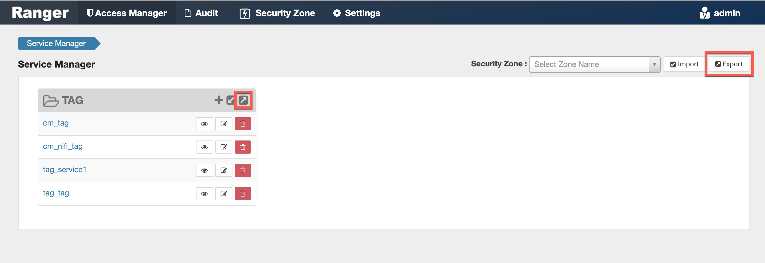This screenshot has width=765, height=263.
Task: Click the Export button
Action: tap(729, 64)
